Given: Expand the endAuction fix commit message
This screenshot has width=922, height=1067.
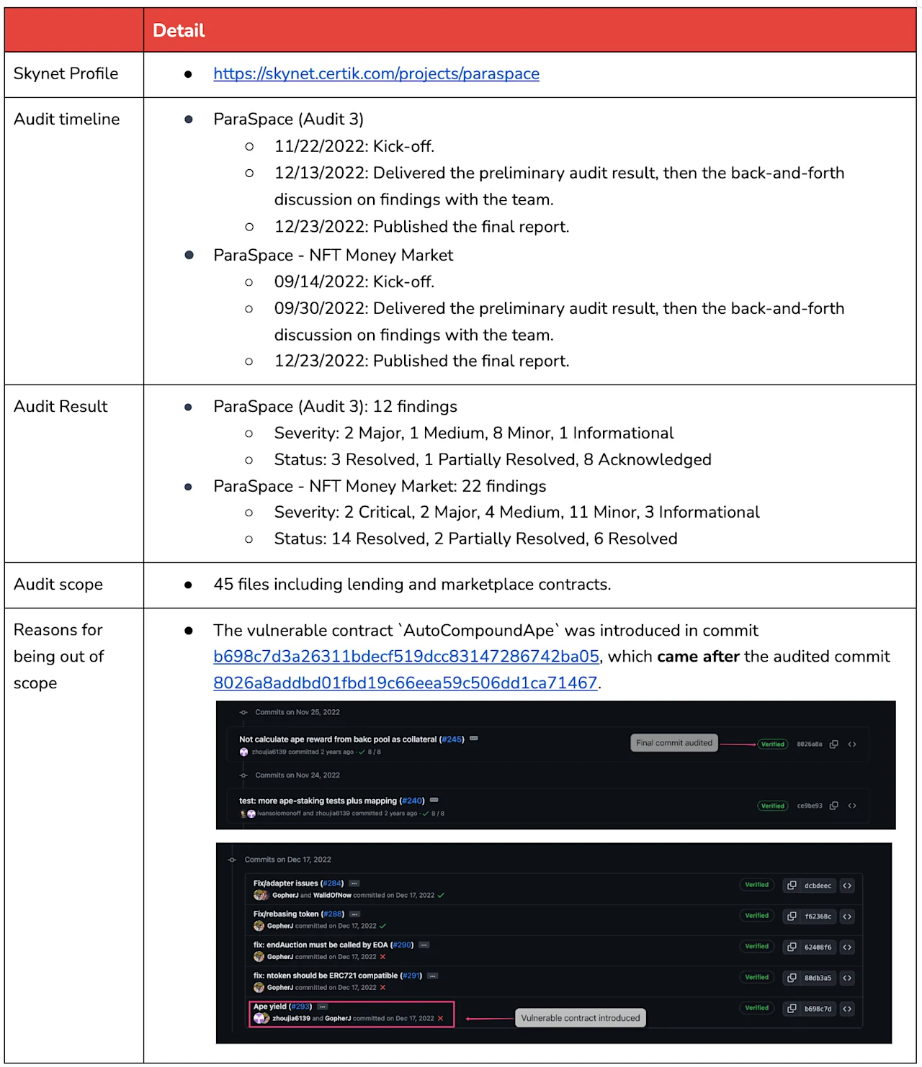Looking at the screenshot, I should (x=424, y=945).
